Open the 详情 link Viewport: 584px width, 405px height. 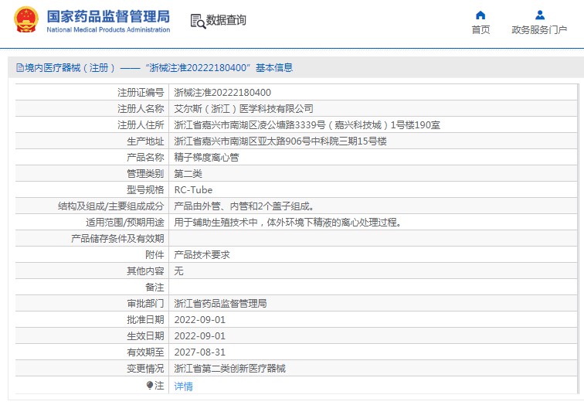184,386
